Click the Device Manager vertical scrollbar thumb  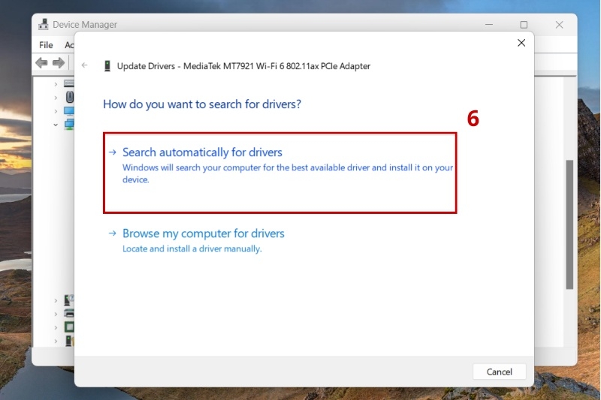[569, 224]
